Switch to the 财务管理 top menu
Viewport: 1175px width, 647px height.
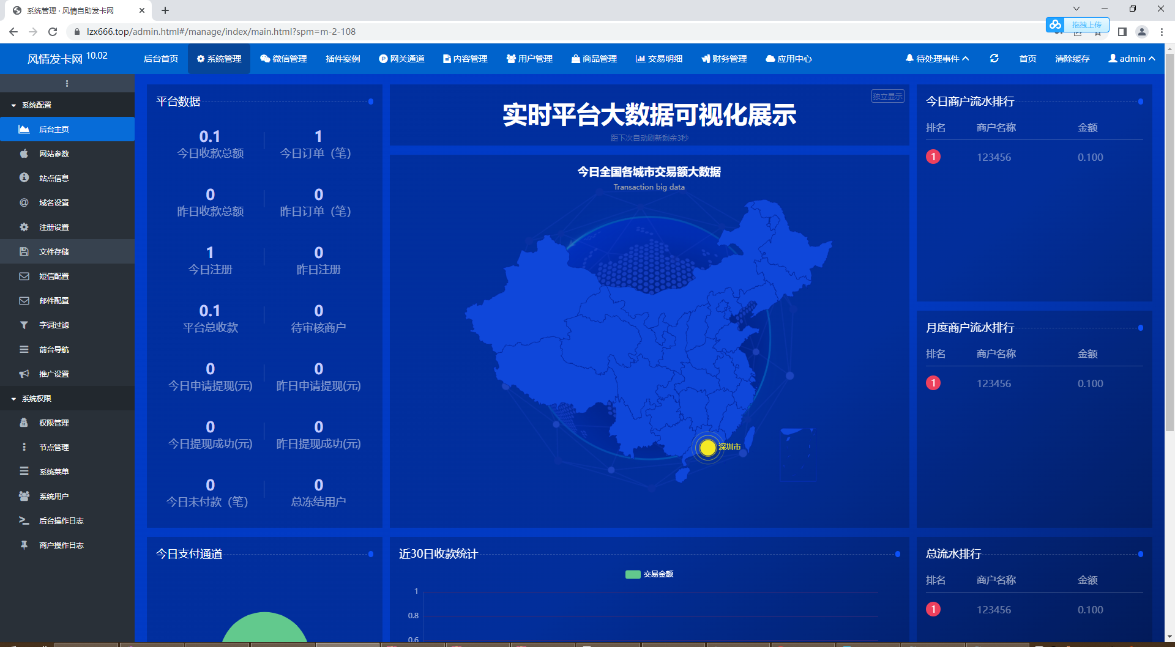724,59
